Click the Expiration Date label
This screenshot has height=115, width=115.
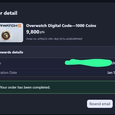click(8, 73)
